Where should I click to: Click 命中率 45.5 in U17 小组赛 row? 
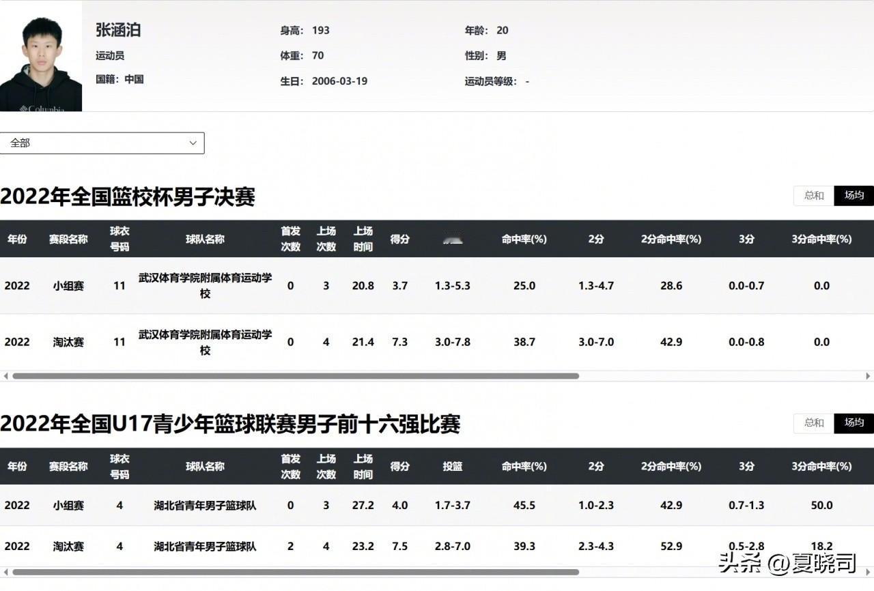(524, 506)
